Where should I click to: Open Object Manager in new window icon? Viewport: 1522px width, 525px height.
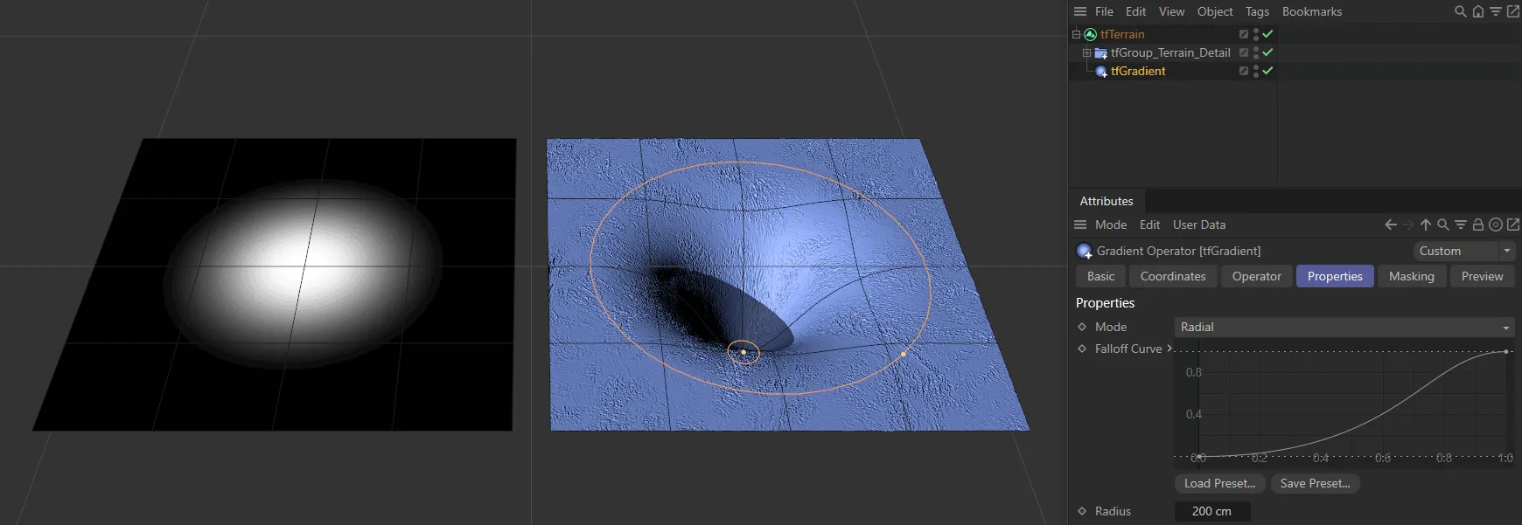coord(1513,11)
